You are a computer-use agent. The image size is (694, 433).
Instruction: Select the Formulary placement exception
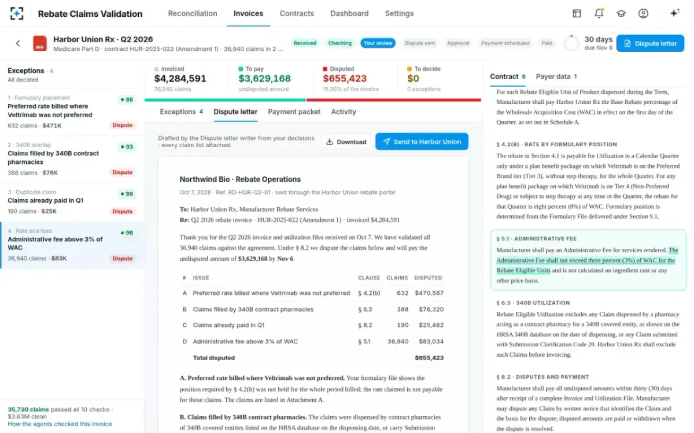pos(72,111)
